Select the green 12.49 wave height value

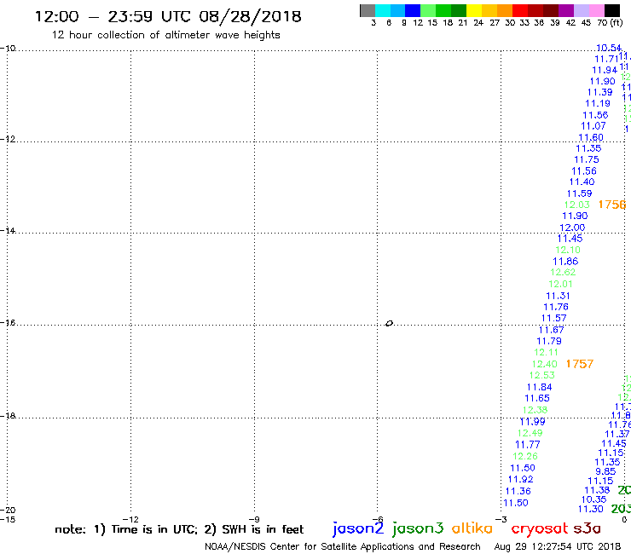tap(530, 433)
